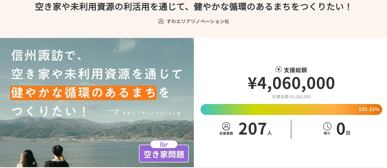The height and width of the screenshot is (168, 387).
Task: Click the arrow logo in the banner image
Action: click(x=113, y=111)
